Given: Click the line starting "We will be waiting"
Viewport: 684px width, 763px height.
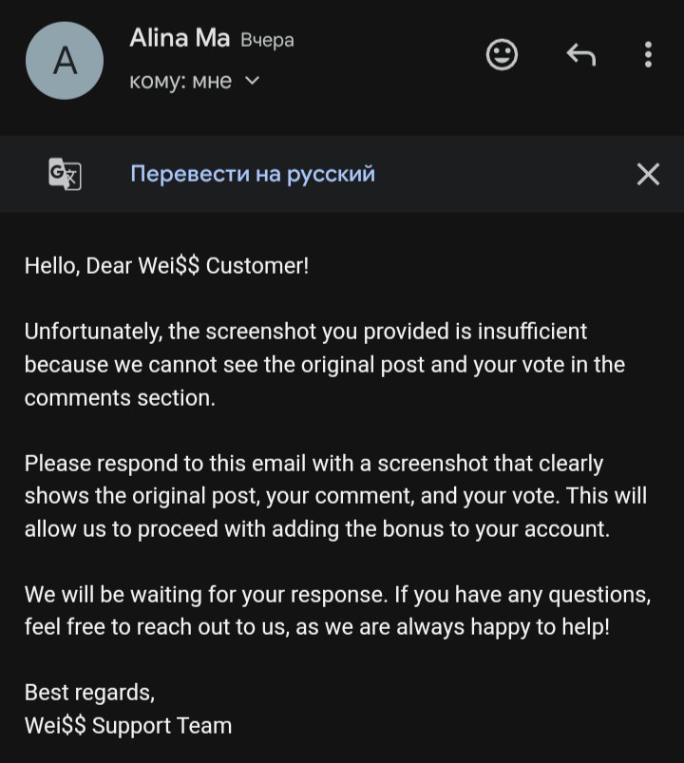Looking at the screenshot, I should click(337, 595).
